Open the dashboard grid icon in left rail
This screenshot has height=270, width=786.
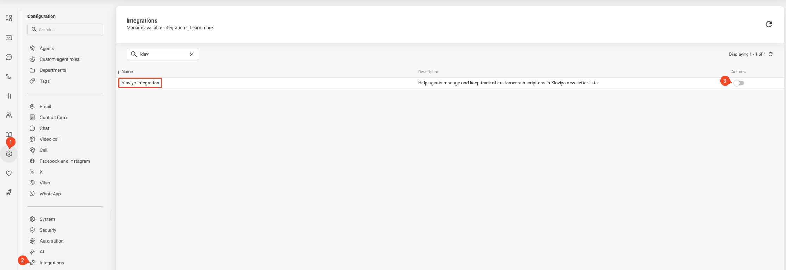(x=9, y=18)
